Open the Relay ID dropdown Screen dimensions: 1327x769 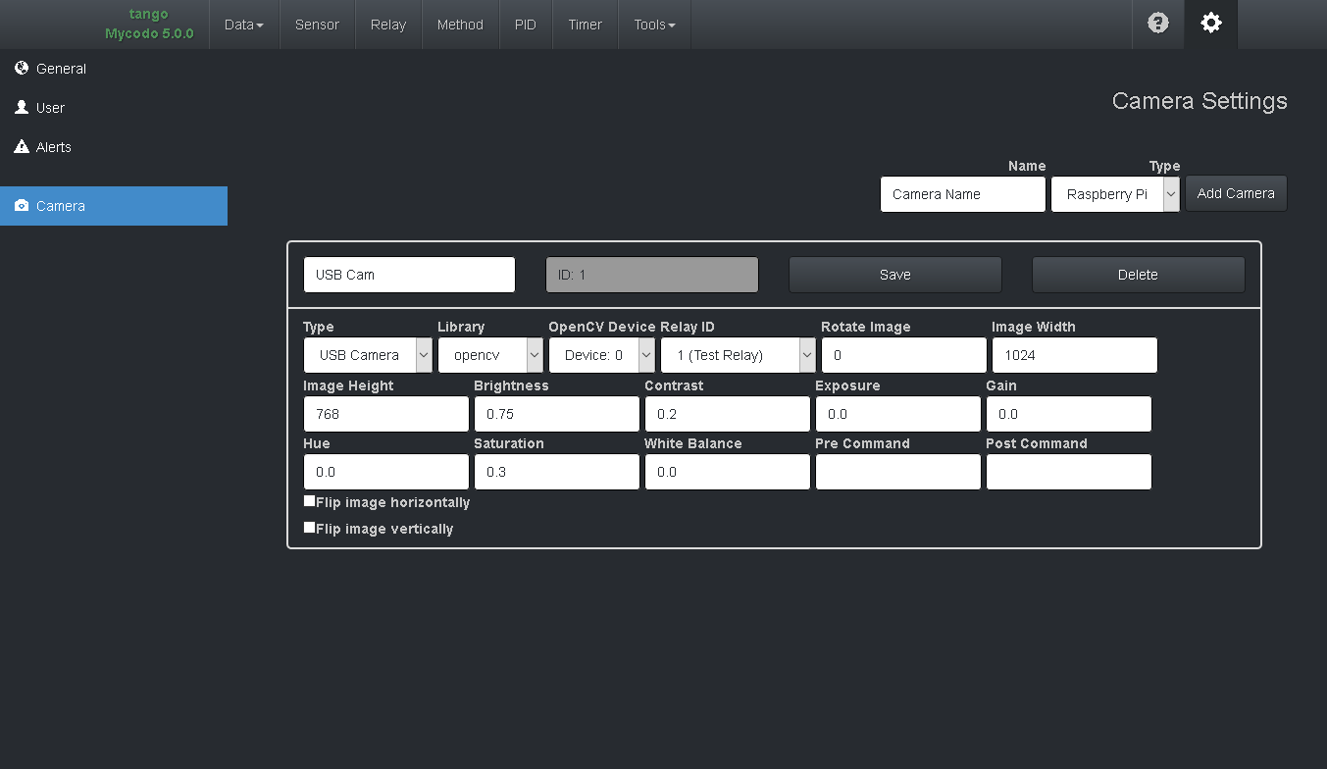738,355
